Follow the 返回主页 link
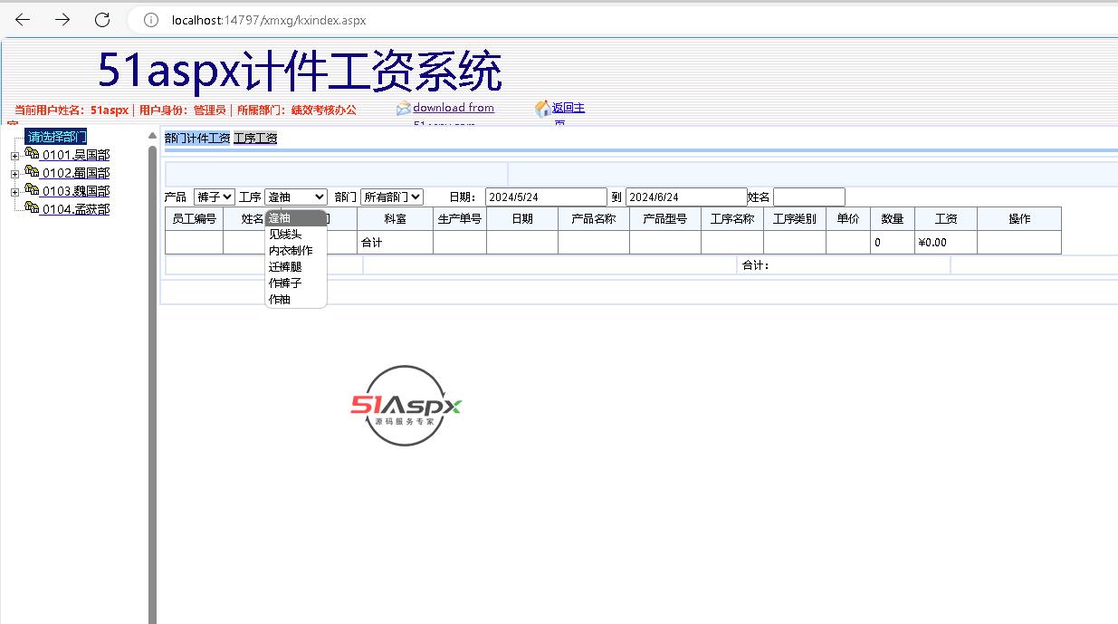Viewport: 1118px width, 624px height. tap(569, 108)
